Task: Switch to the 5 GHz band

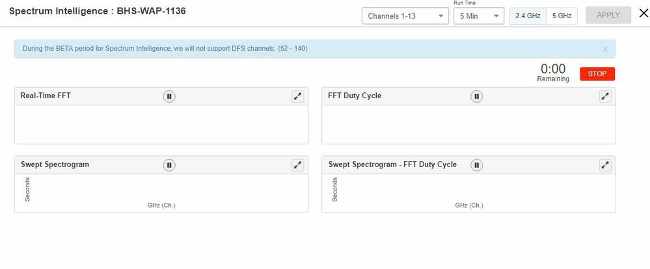Action: (x=562, y=16)
